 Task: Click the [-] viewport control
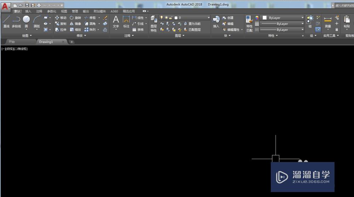click(4, 49)
